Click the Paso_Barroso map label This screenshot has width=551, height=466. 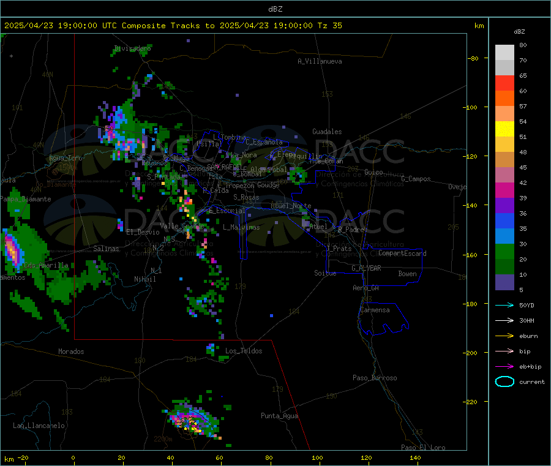tap(375, 378)
